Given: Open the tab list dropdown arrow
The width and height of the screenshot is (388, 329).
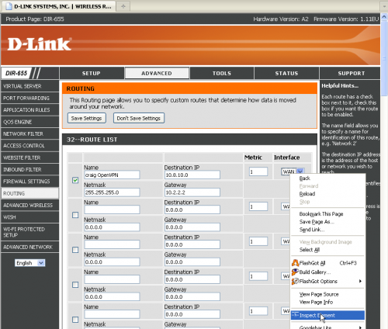Looking at the screenshot, I should click(x=384, y=6).
